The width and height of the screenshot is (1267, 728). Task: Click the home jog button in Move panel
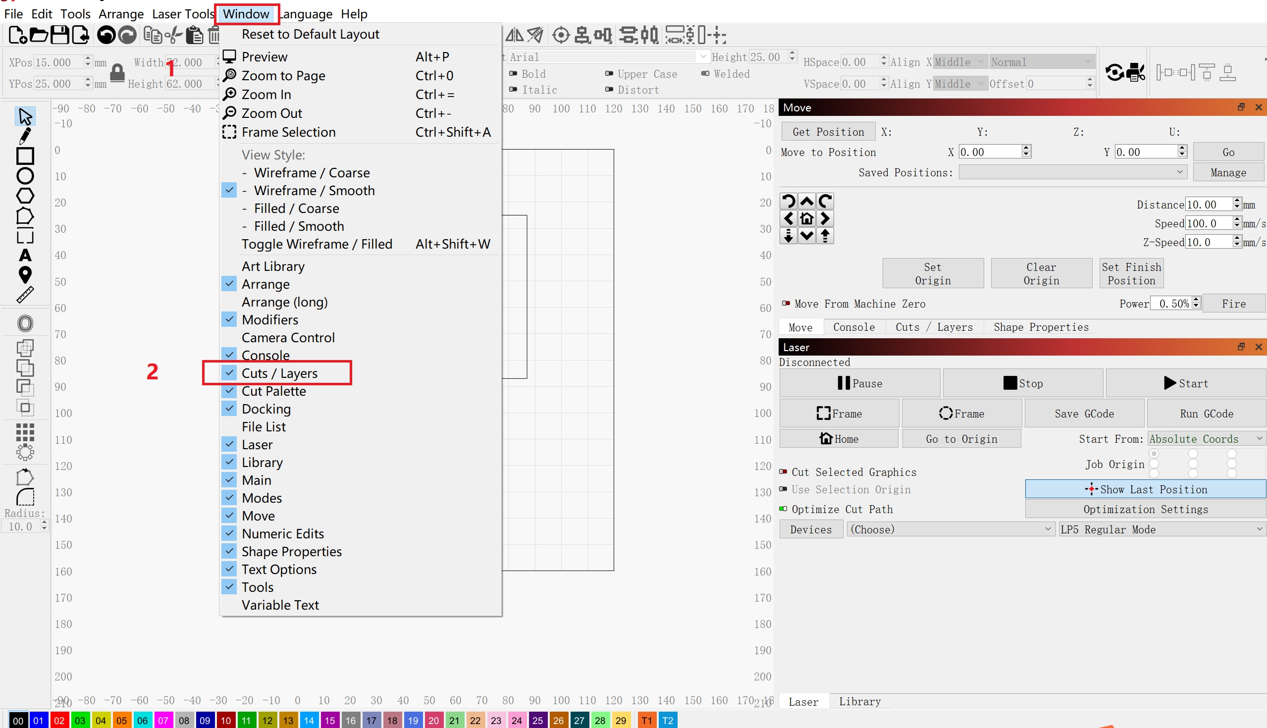(806, 218)
